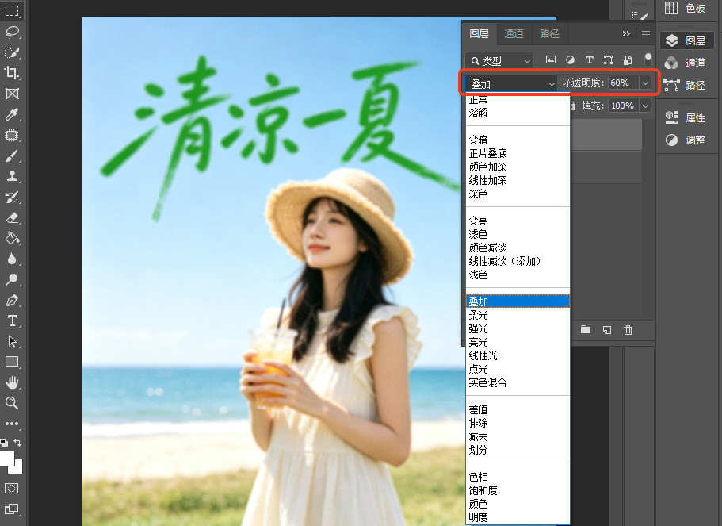Open the 路径 panel from side dock
The width and height of the screenshot is (722, 526).
[x=686, y=85]
